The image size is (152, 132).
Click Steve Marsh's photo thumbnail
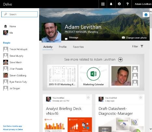coord(6,62)
